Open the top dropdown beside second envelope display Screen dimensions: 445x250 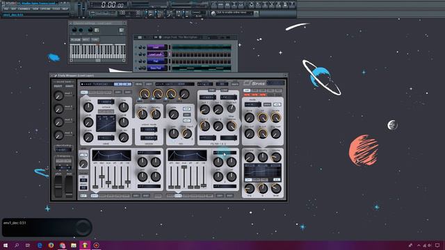pyautogui.click(x=225, y=153)
